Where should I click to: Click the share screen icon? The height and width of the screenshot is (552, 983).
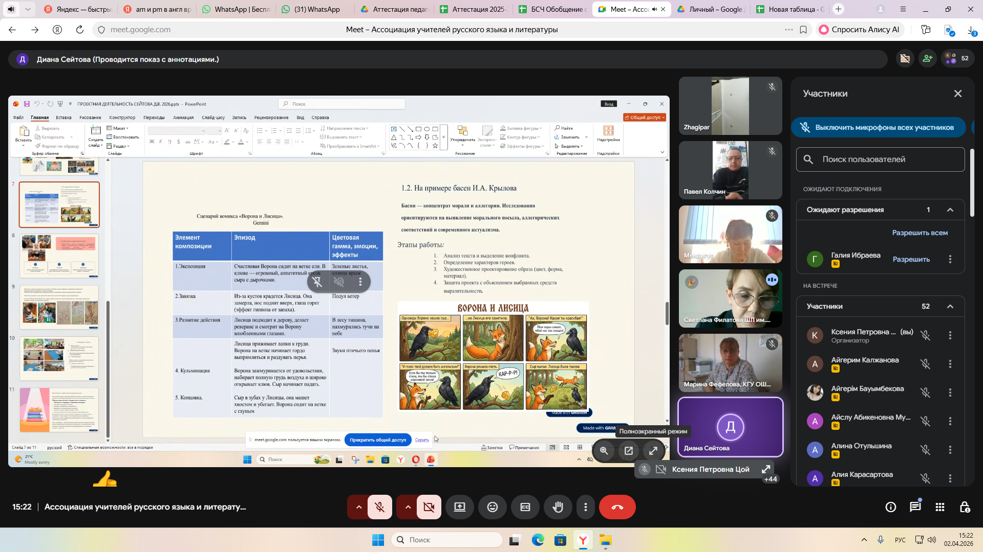[459, 507]
